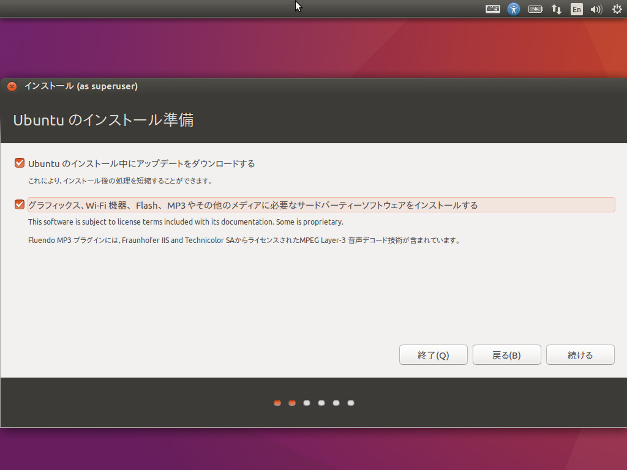Click the グラフィックス、Wi-Fi 機器 option label
The height and width of the screenshot is (470, 627).
click(321, 205)
